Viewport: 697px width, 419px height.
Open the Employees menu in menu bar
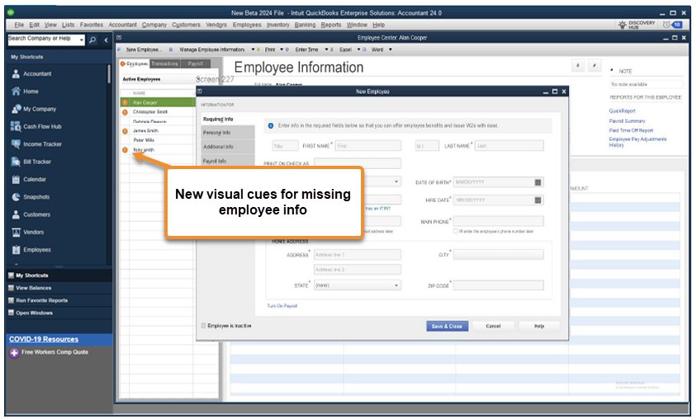[246, 25]
